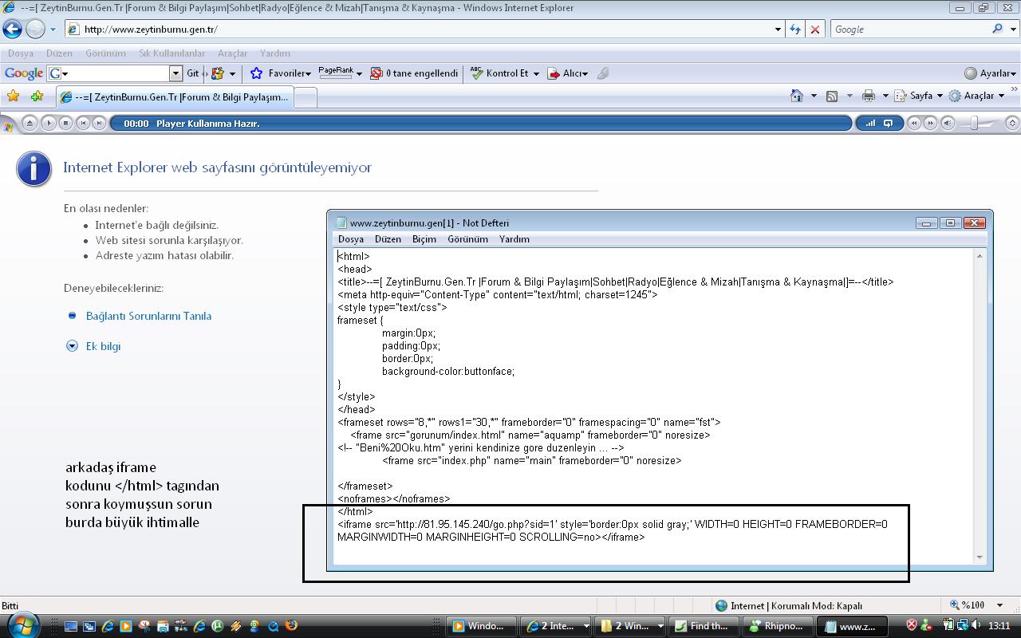Click the IE Back navigation button
Screen dimensions: 1021x638
(13, 30)
